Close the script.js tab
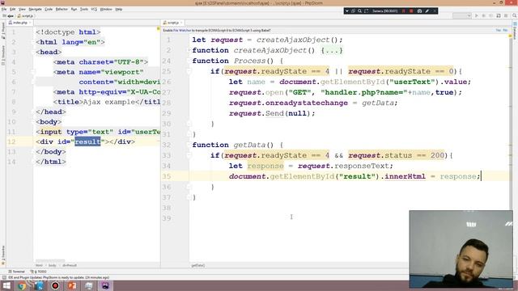The image size is (518, 291). pos(181,23)
